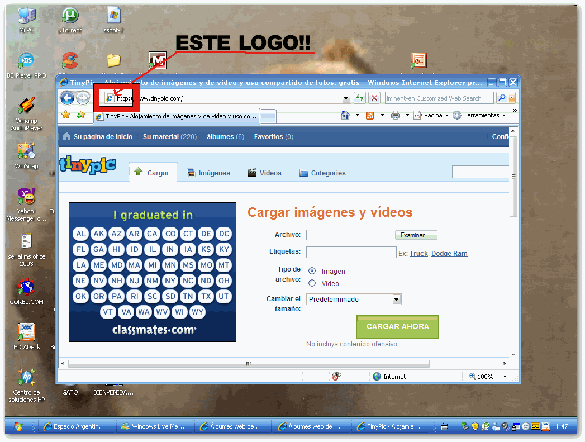Select the sshot-2 desktop file icon
585x442 pixels.
click(113, 21)
